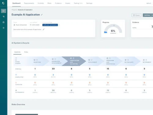Select the highlighted Verification and Validation stage
The image size is (153, 115).
[74, 61]
